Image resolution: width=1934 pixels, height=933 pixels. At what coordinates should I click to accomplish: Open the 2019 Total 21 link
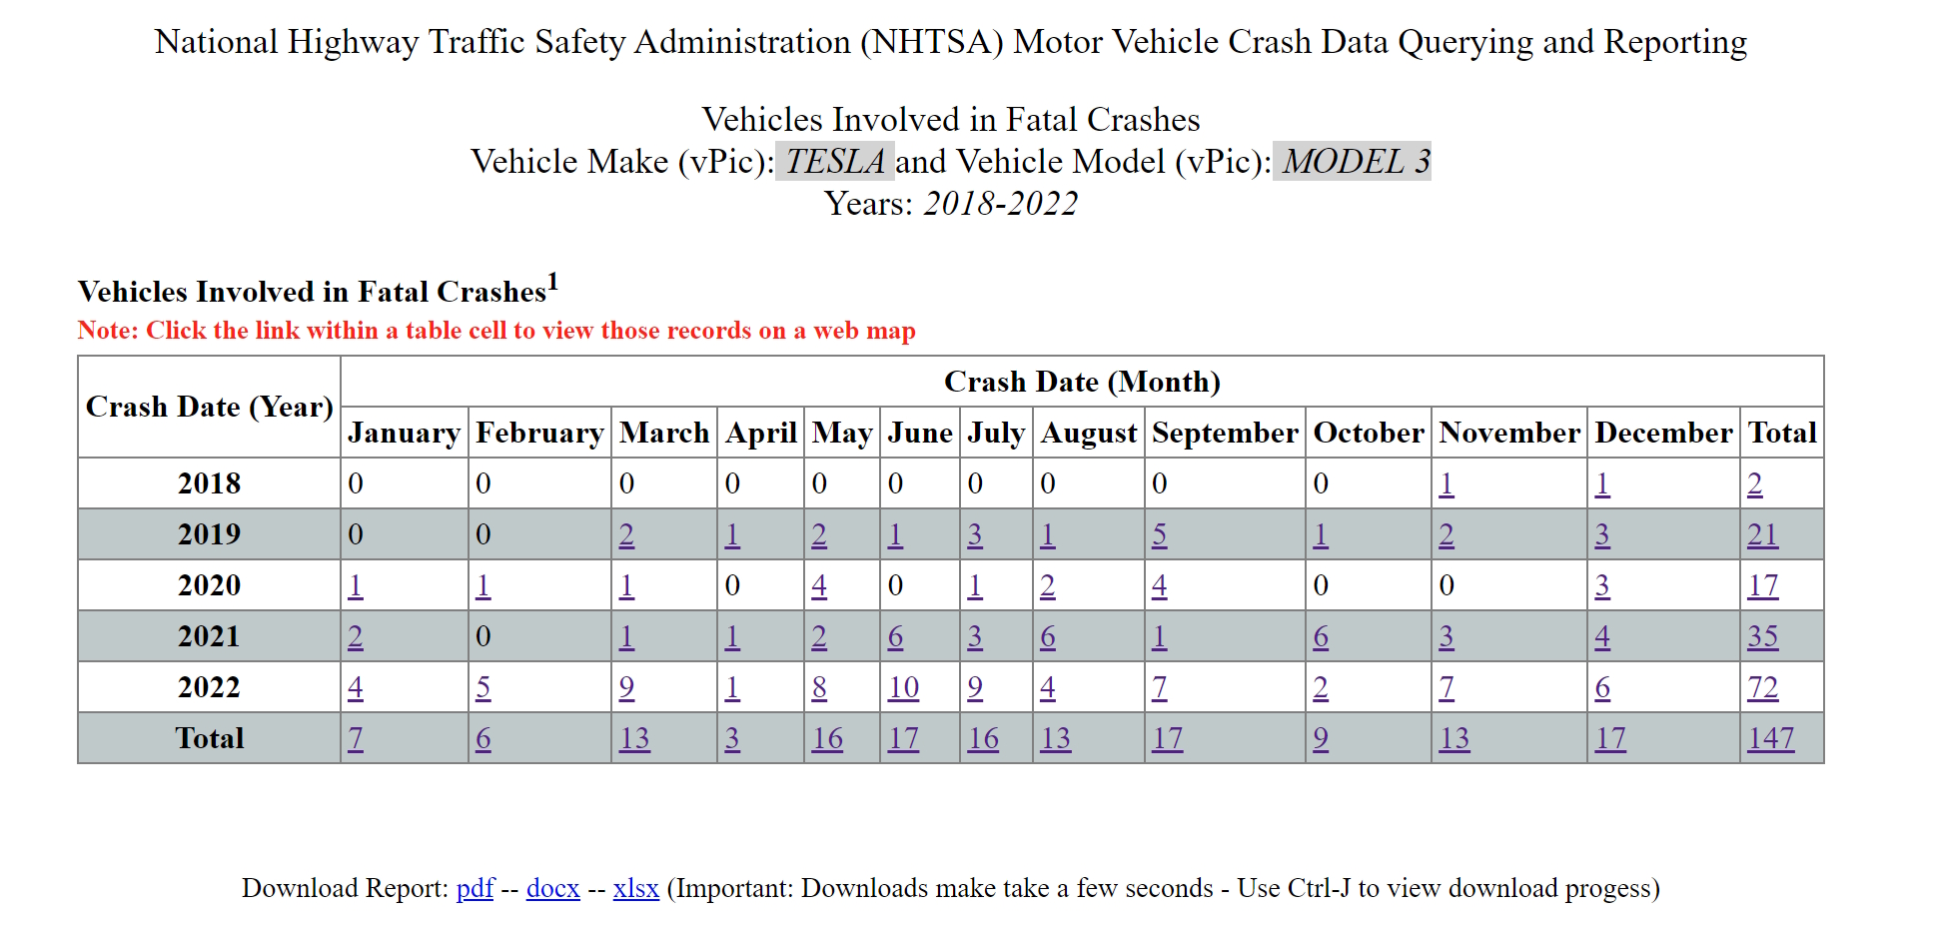coord(1762,534)
